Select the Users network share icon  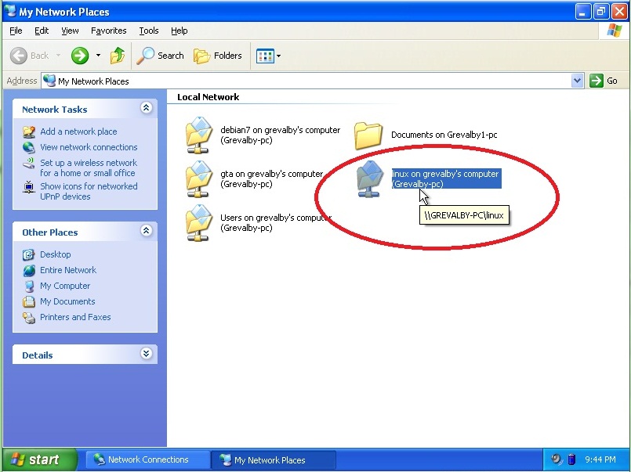point(198,222)
